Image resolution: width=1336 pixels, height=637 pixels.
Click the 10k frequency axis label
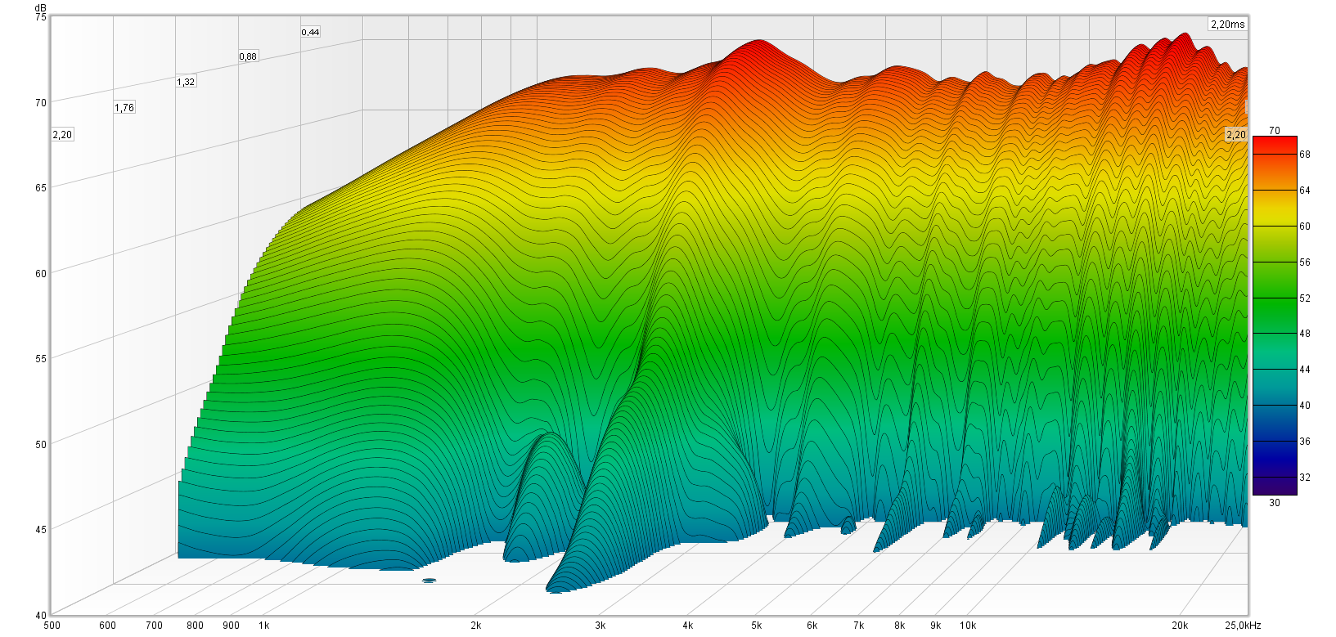[968, 626]
